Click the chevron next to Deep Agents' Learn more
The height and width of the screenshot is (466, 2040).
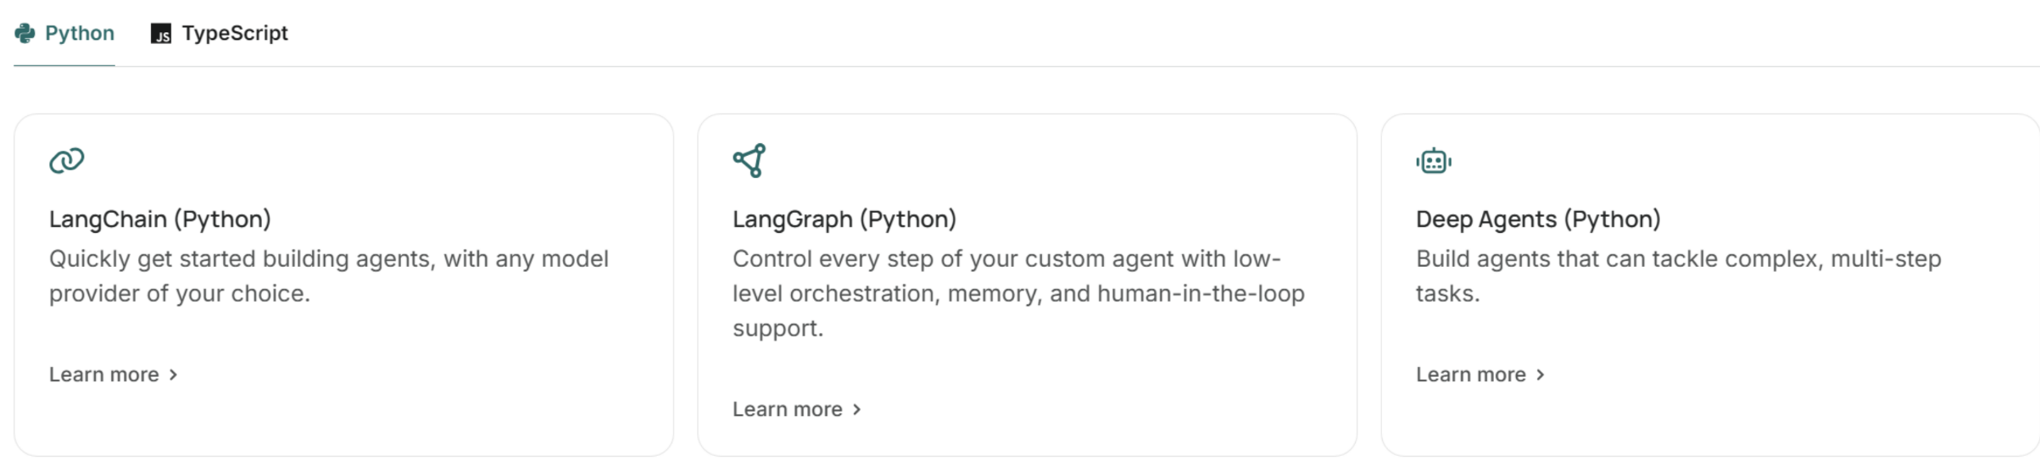(x=1540, y=374)
